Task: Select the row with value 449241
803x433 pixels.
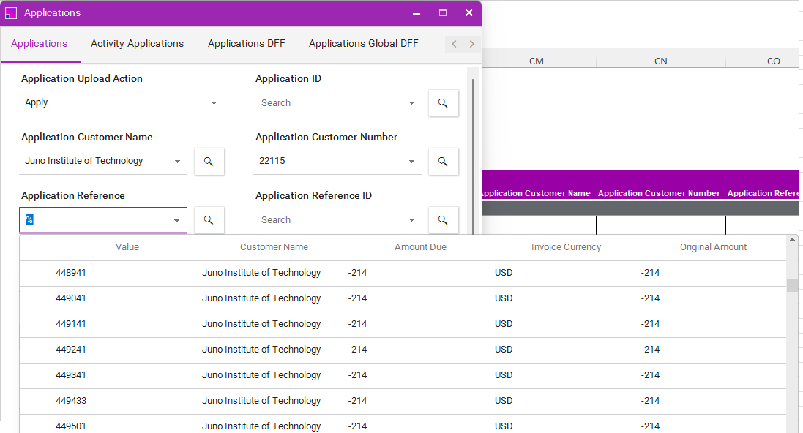Action: pos(403,350)
